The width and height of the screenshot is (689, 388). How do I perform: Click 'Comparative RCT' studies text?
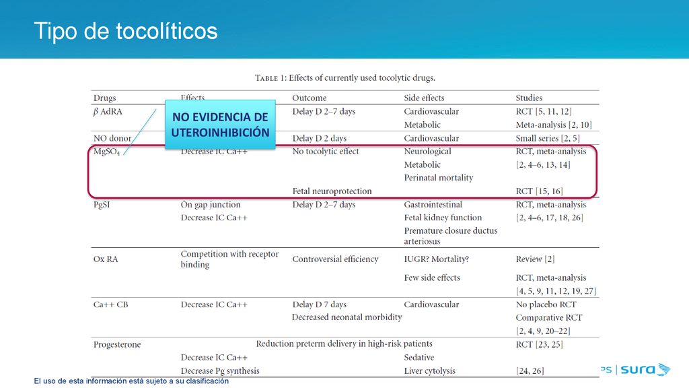[549, 318]
